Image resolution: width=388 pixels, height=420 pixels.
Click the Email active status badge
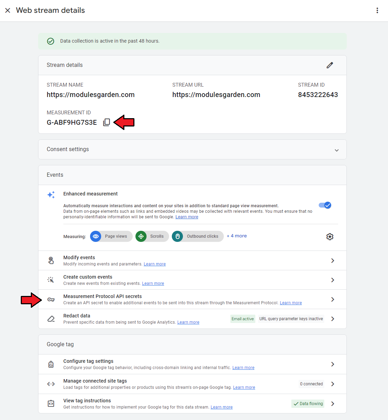243,319
